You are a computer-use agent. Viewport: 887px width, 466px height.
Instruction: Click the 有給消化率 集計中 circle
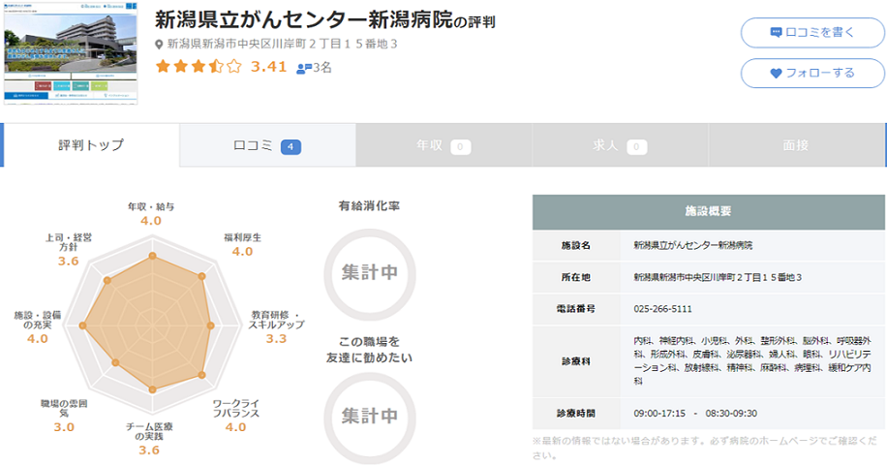[370, 274]
